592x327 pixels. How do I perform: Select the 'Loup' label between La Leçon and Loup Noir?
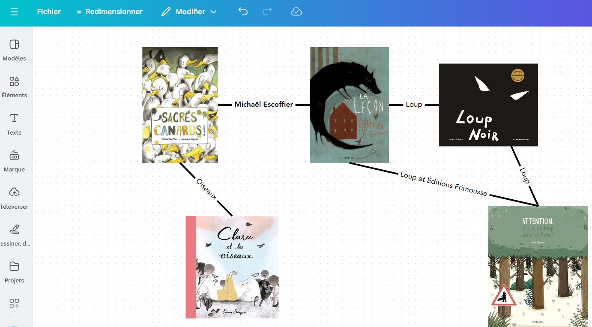click(x=414, y=105)
